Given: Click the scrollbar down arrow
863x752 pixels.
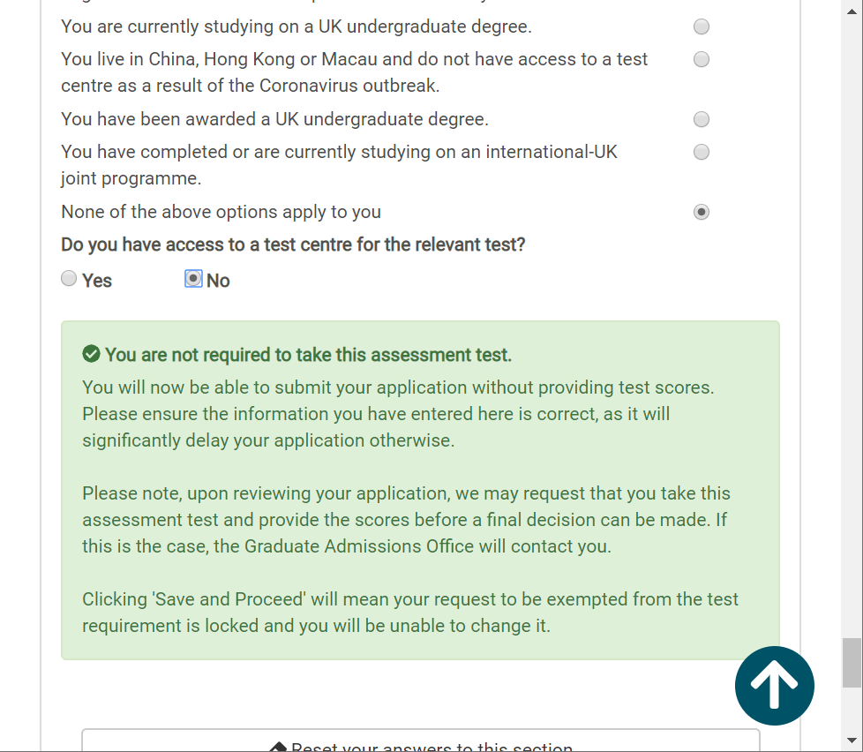Looking at the screenshot, I should [x=852, y=740].
